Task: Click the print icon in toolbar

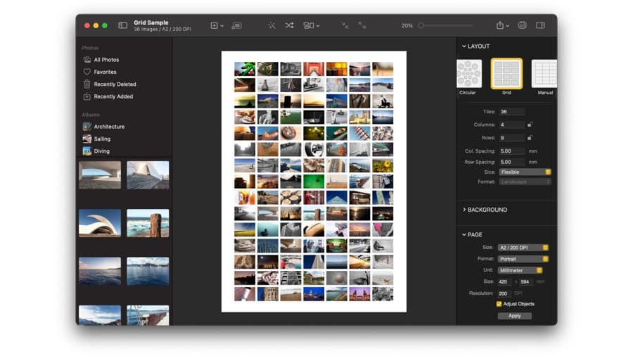Action: 522,25
